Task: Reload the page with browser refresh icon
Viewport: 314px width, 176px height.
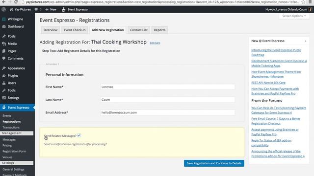Action: (x=16, y=2)
